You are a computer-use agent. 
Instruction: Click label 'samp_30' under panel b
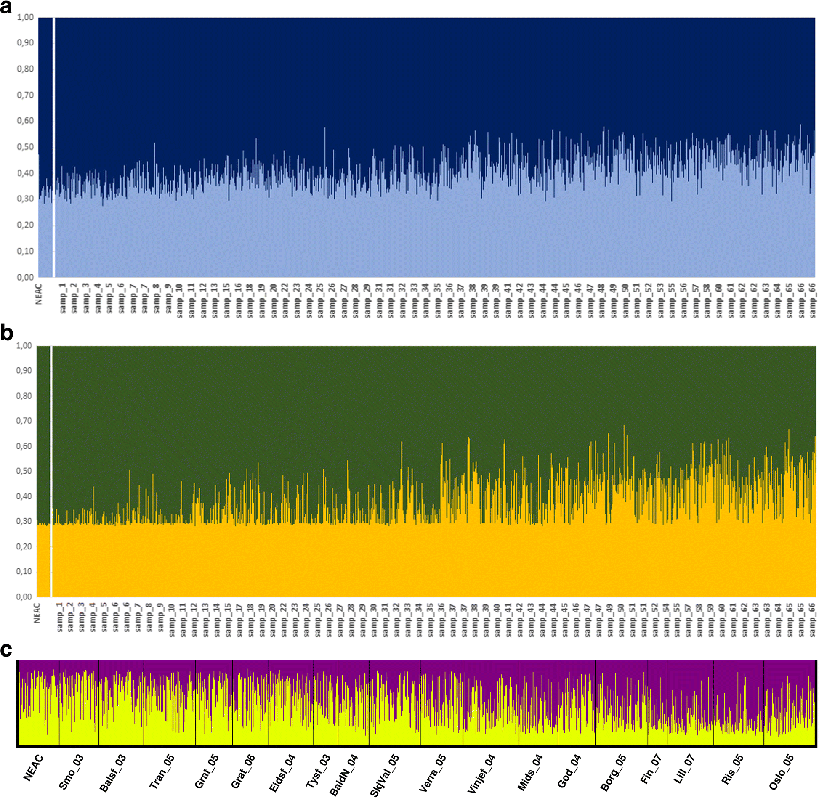click(x=374, y=620)
